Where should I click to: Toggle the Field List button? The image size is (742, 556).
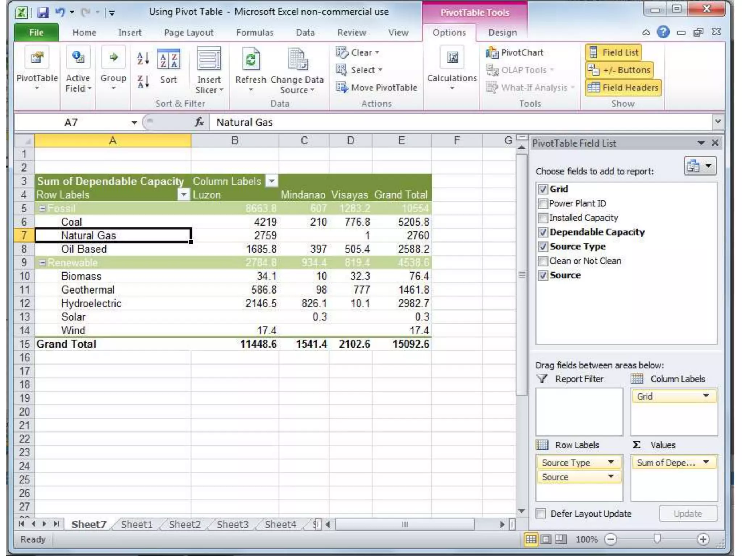pyautogui.click(x=613, y=53)
